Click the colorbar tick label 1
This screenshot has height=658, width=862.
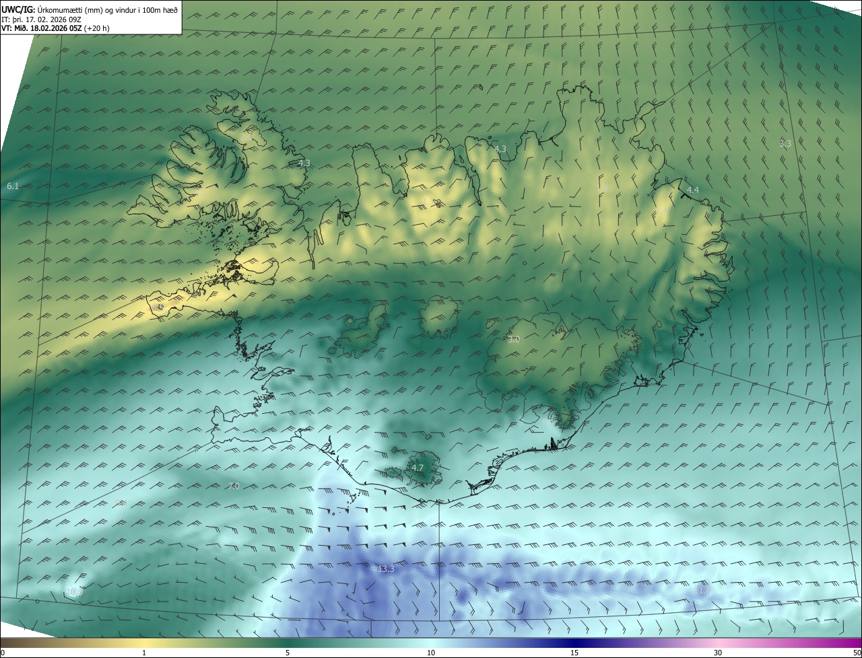[144, 653]
